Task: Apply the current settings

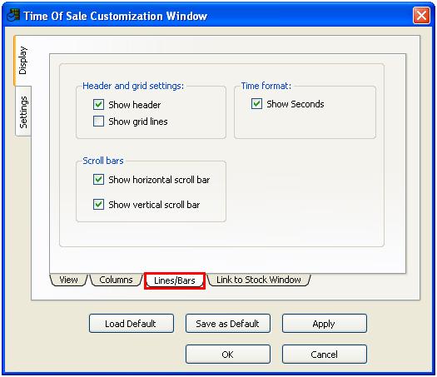Action: pyautogui.click(x=325, y=324)
